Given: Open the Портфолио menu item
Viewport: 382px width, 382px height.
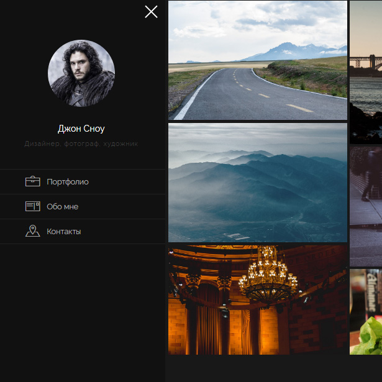Looking at the screenshot, I should click(x=83, y=182).
